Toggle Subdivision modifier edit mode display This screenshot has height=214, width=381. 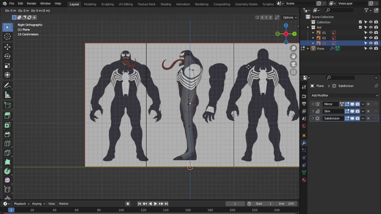347,118
